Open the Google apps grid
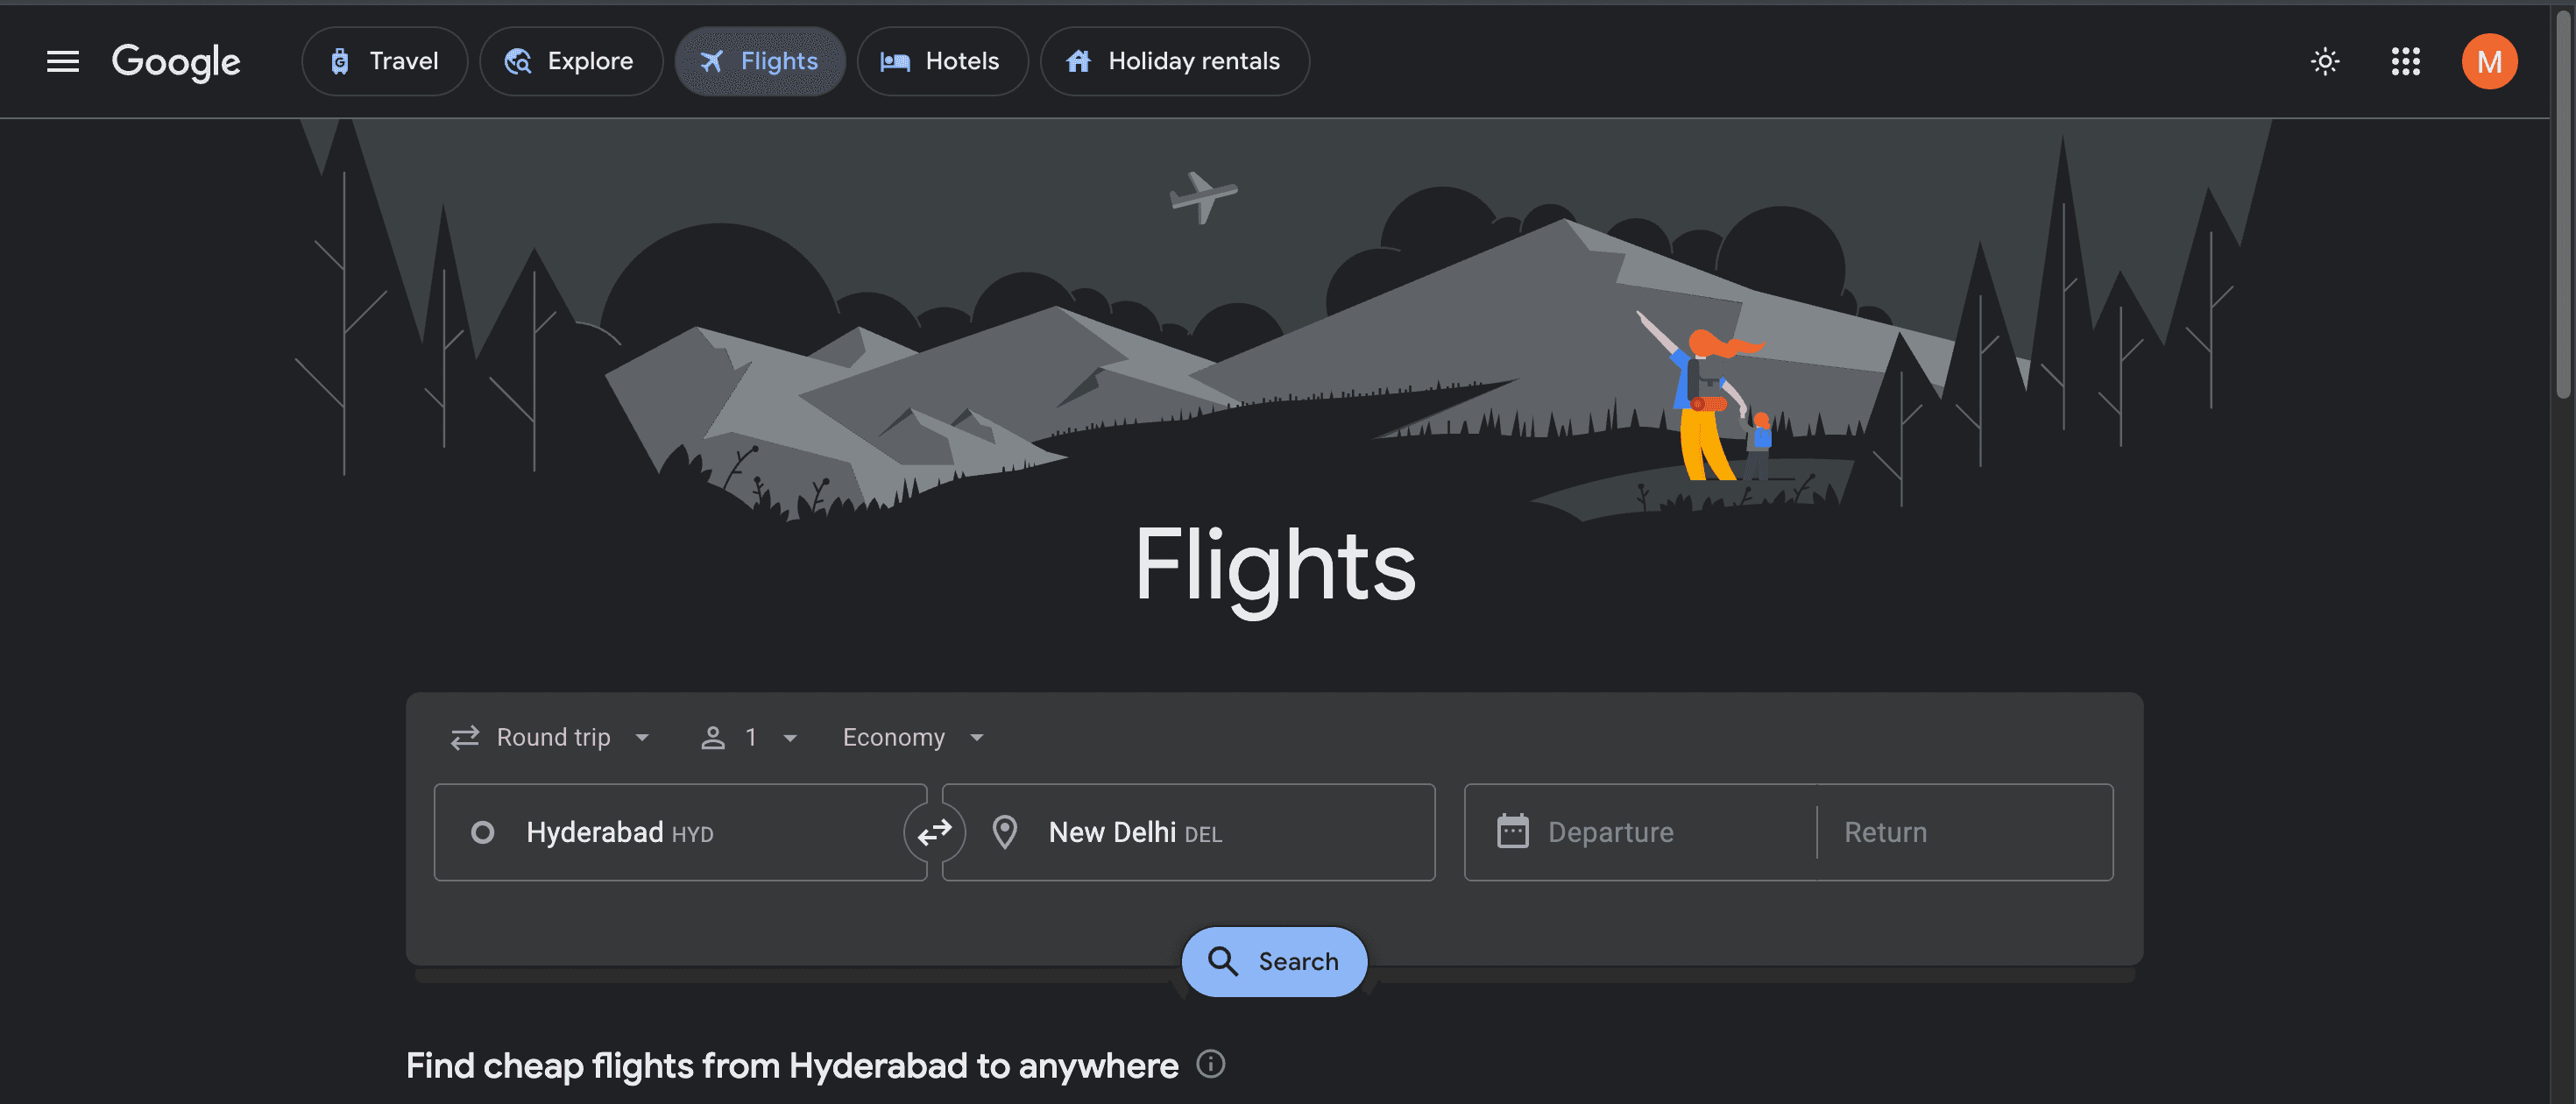 pyautogui.click(x=2405, y=61)
